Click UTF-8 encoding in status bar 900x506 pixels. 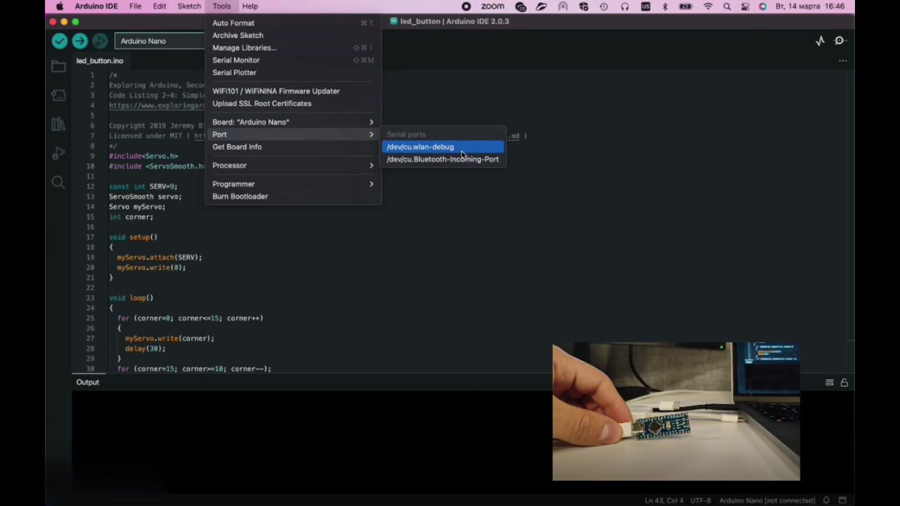[x=700, y=500]
